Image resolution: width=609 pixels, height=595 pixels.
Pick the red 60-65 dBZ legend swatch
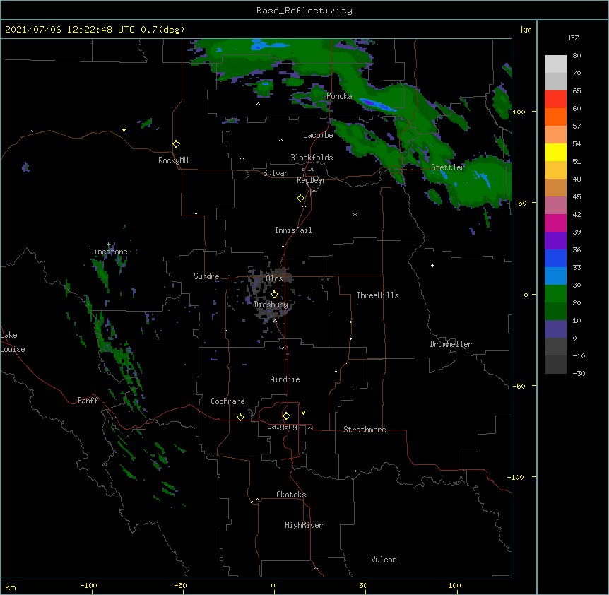tap(555, 100)
